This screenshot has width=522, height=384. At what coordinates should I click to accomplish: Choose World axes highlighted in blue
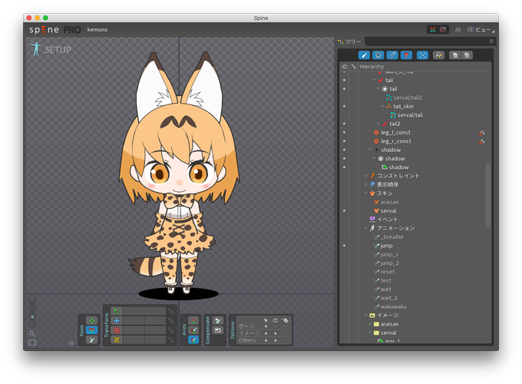tap(193, 339)
